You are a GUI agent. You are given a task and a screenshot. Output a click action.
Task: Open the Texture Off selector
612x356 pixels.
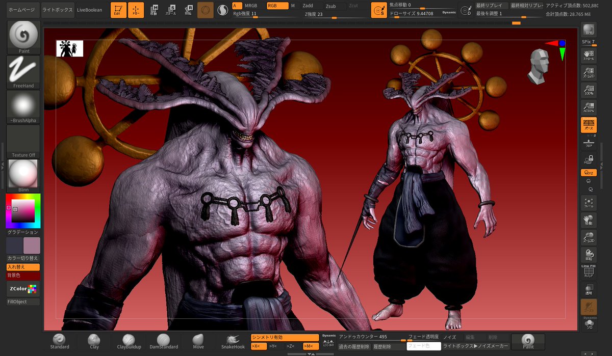[24, 141]
